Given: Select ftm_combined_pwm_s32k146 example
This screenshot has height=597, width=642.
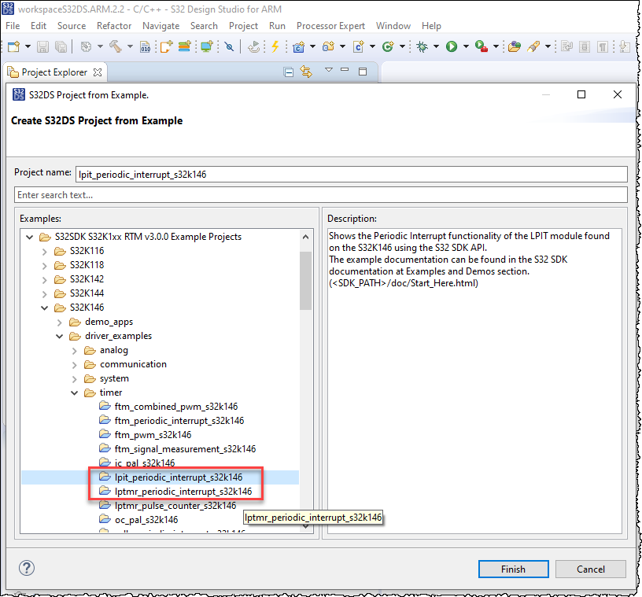Looking at the screenshot, I should tap(176, 407).
